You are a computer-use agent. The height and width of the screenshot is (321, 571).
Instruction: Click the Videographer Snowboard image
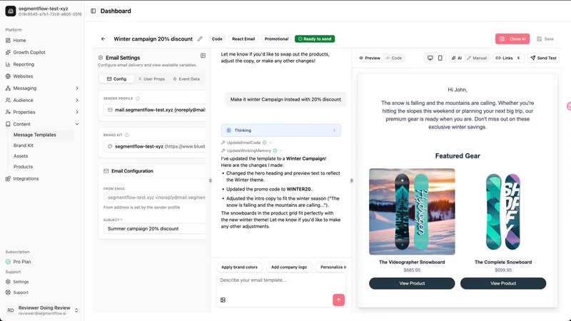(412, 211)
